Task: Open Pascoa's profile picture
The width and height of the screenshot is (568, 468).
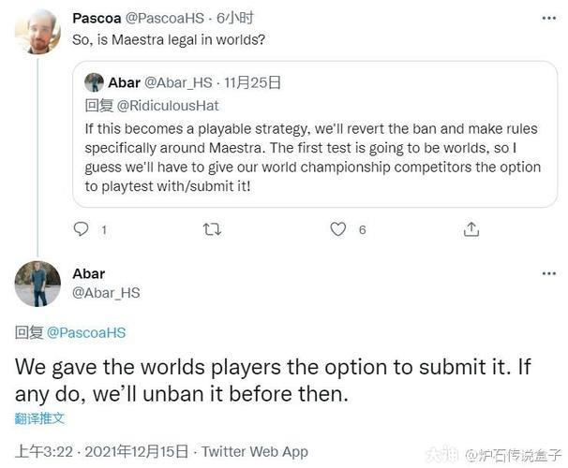Action: pyautogui.click(x=37, y=31)
